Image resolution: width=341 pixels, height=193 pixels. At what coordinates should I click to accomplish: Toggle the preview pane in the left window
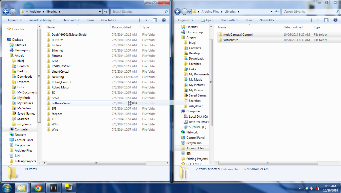[x=155, y=20]
